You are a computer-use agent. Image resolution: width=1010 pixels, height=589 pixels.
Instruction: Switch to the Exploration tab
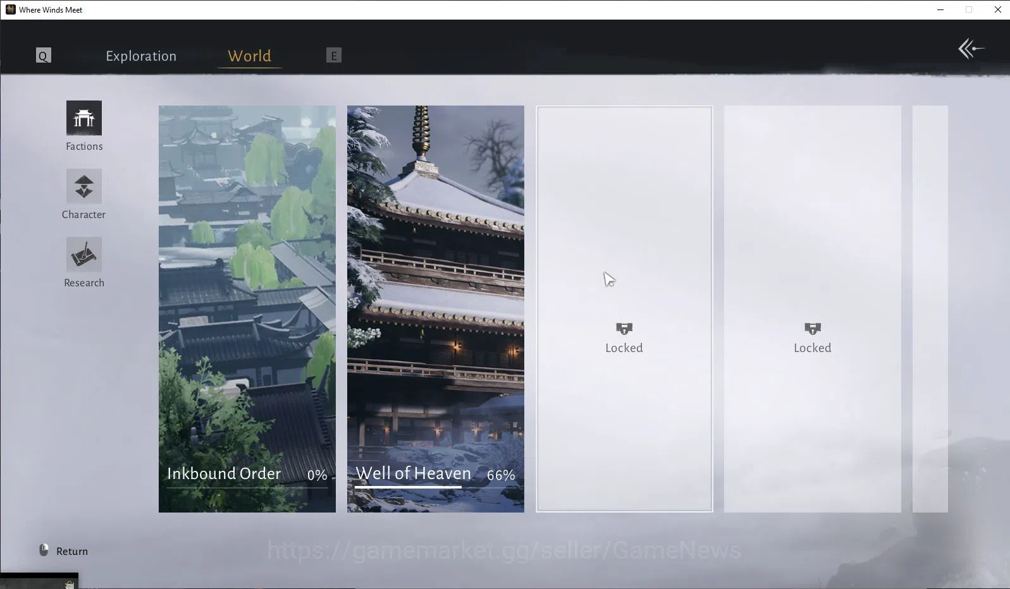point(141,56)
